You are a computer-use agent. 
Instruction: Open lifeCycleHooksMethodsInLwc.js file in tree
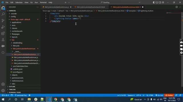pos(23,57)
